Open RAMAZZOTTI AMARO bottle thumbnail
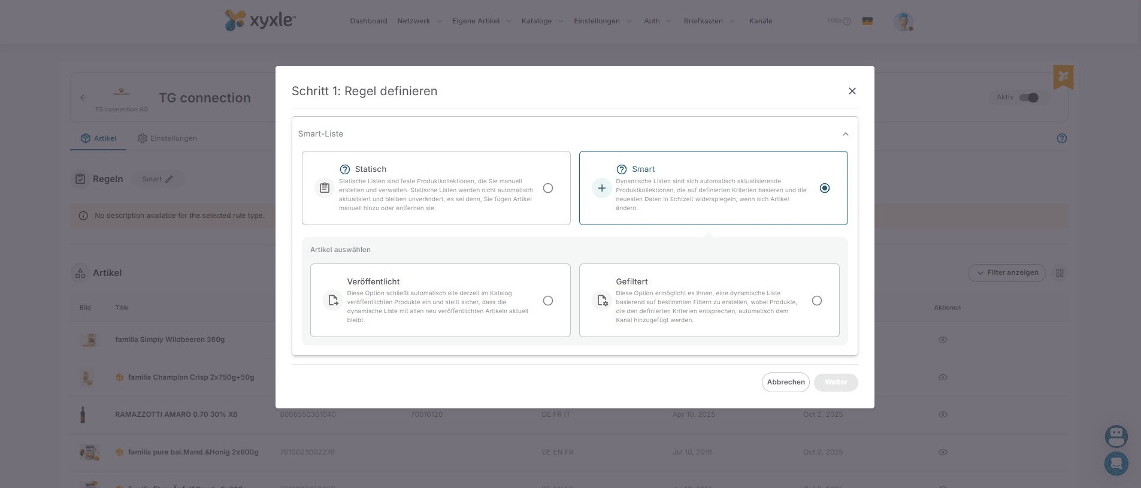This screenshot has width=1141, height=488. pos(83,414)
